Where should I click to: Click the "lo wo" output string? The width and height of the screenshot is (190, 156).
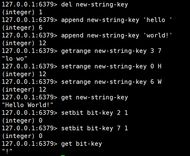15,58
